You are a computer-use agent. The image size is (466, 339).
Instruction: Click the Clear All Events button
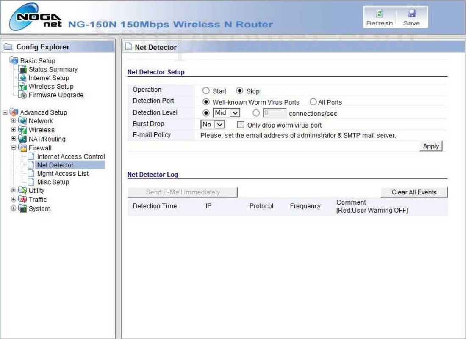[x=414, y=192]
